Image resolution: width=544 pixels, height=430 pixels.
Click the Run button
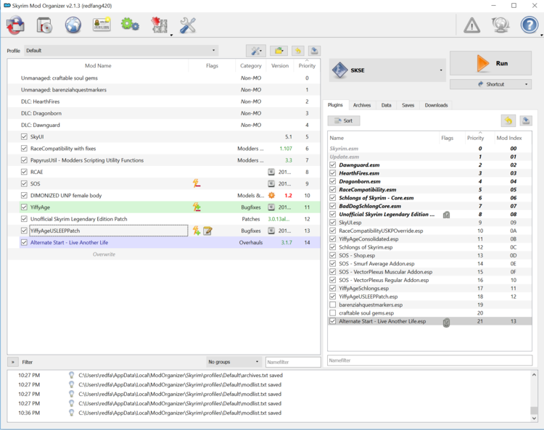[x=490, y=63]
